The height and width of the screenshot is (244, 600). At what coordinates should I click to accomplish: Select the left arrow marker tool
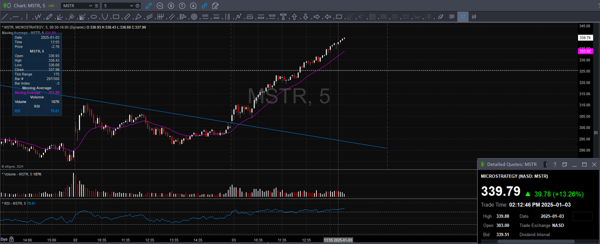(328, 16)
